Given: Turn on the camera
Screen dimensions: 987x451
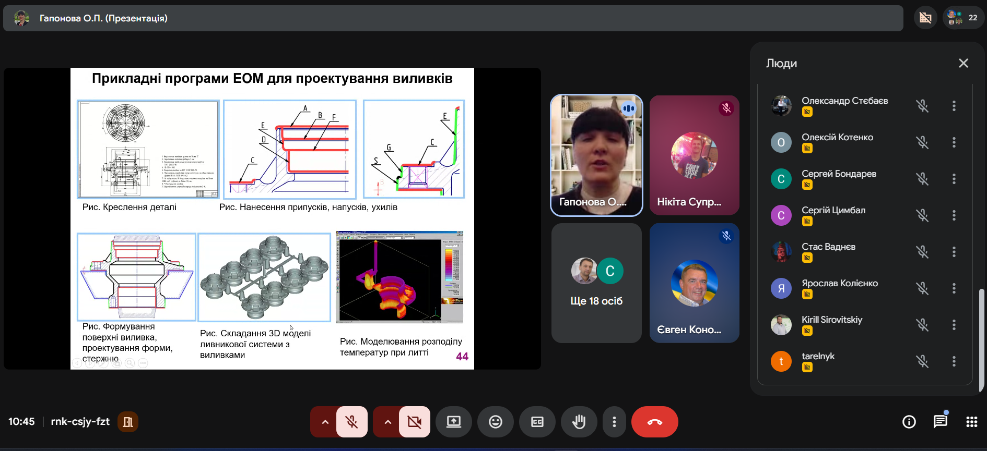Looking at the screenshot, I should pyautogui.click(x=415, y=422).
